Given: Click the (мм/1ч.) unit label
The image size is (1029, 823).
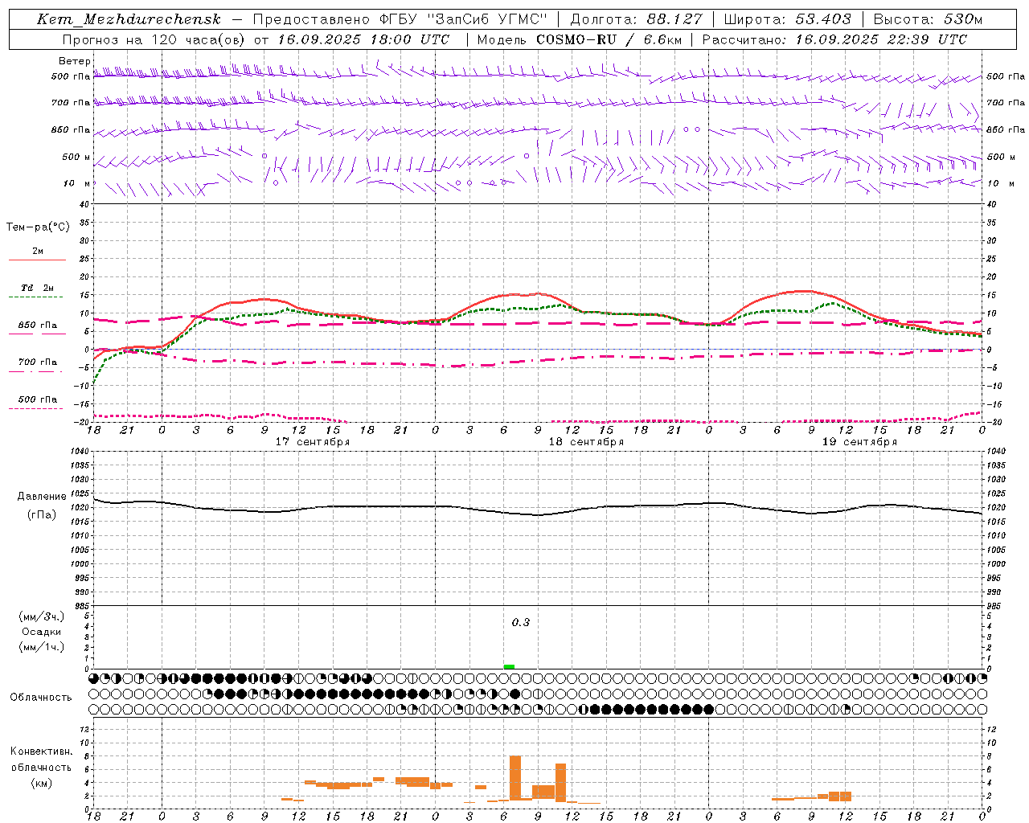Looking at the screenshot, I should [42, 647].
